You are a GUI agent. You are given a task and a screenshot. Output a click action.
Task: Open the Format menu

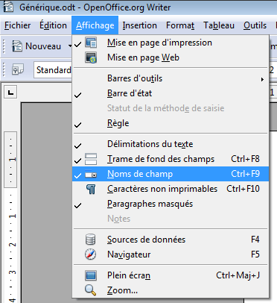pyautogui.click(x=180, y=25)
